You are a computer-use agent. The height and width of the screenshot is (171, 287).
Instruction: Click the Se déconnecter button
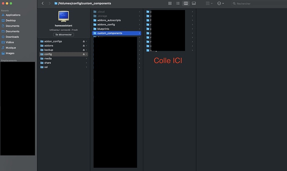tap(64, 35)
